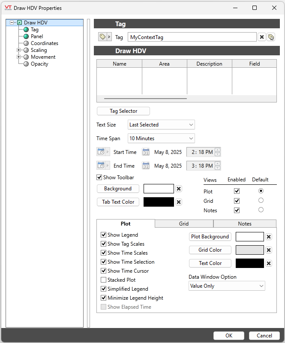
Task: Switch to the Grid tab
Action: tap(184, 223)
